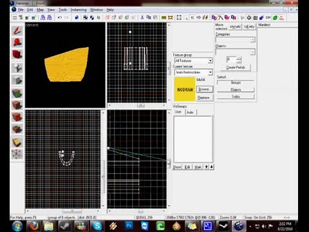
Task: Click the green circular icon in the toolbar
Action: (275, 17)
